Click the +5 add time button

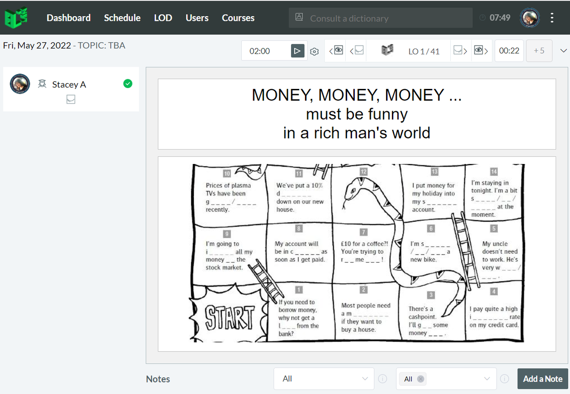(539, 50)
